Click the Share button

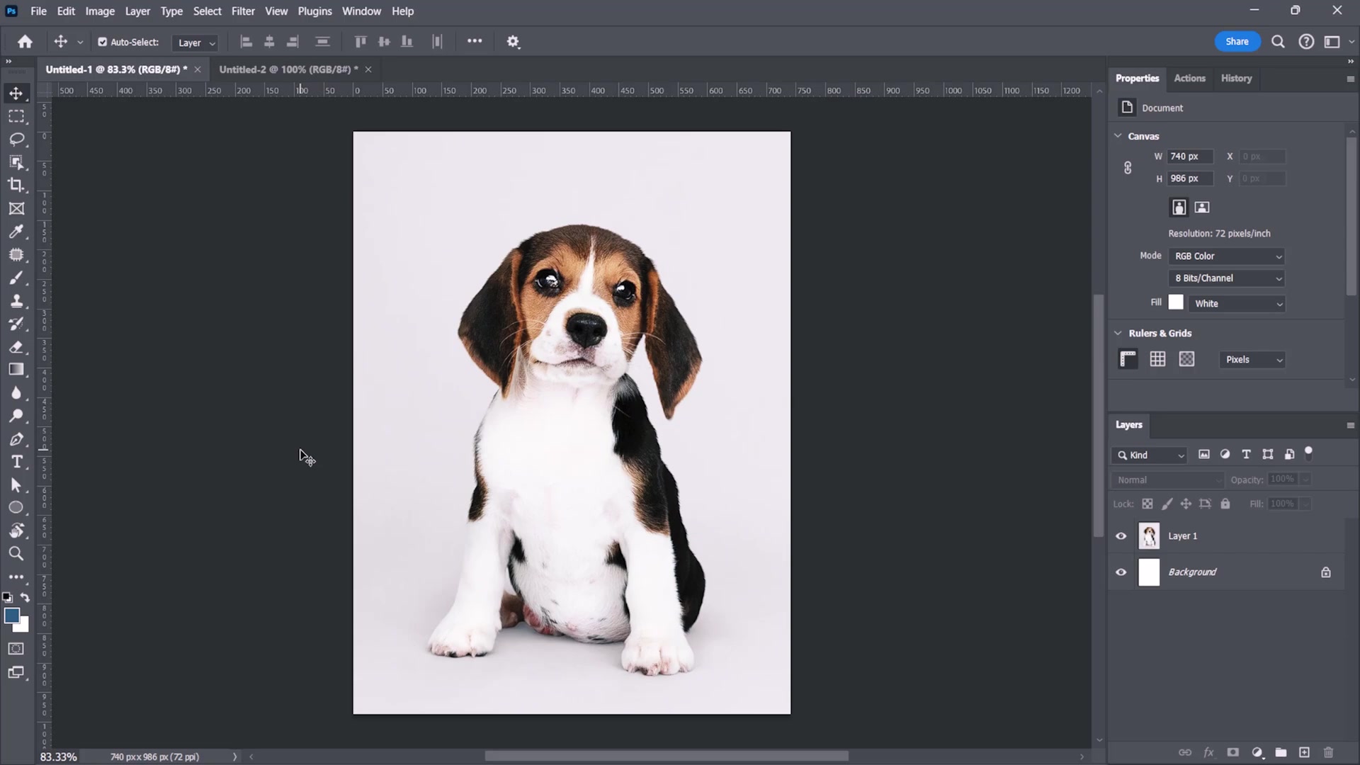pyautogui.click(x=1237, y=42)
